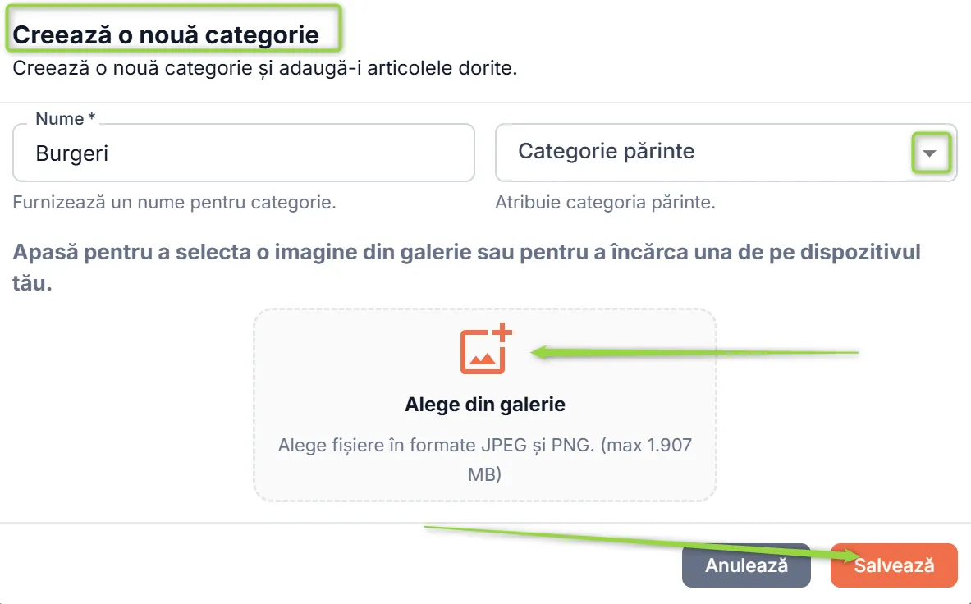The width and height of the screenshot is (971, 604).
Task: Click the dashed image upload dropzone
Action: 485,405
